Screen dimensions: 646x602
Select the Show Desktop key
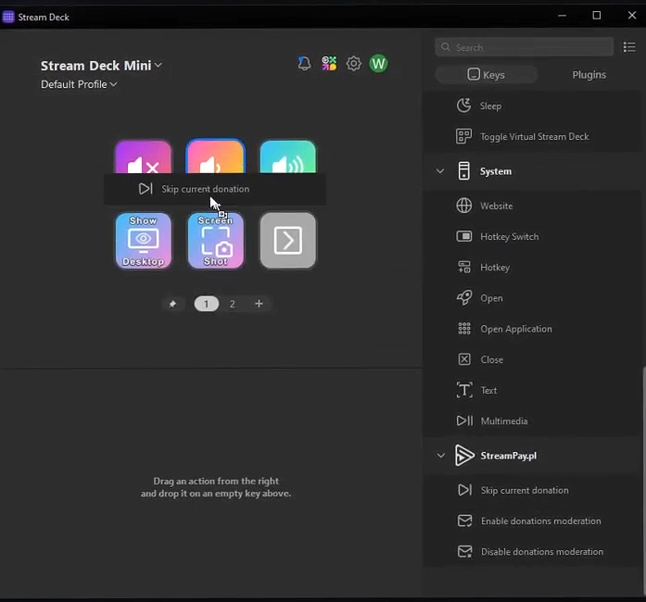pyautogui.click(x=144, y=241)
